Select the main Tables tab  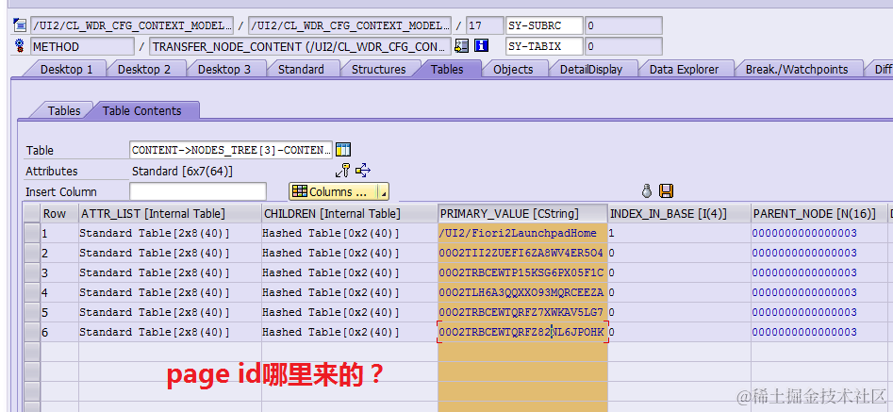pyautogui.click(x=447, y=69)
